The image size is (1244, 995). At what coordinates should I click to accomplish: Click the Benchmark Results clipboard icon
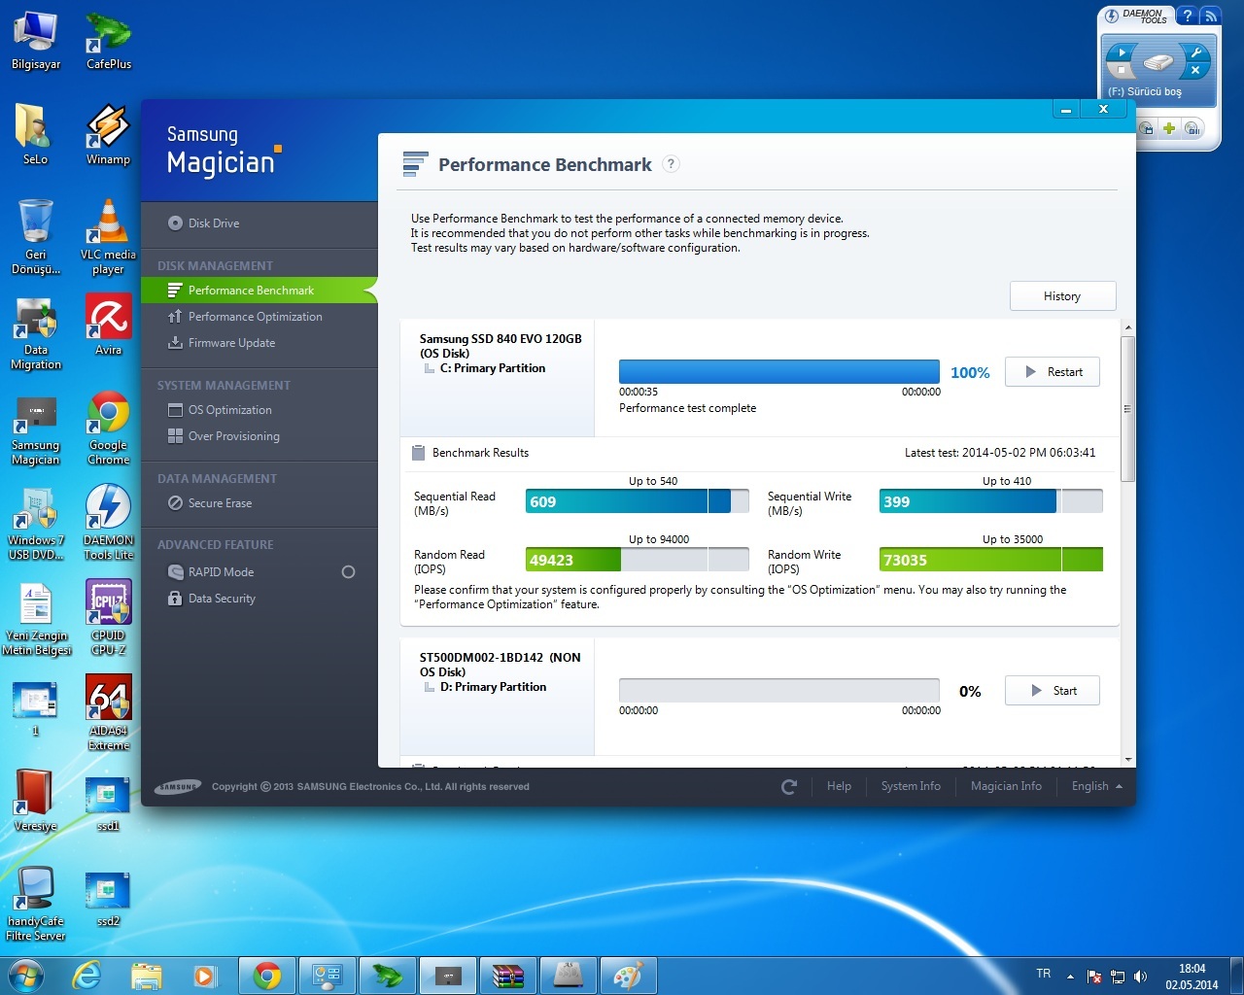pyautogui.click(x=419, y=453)
